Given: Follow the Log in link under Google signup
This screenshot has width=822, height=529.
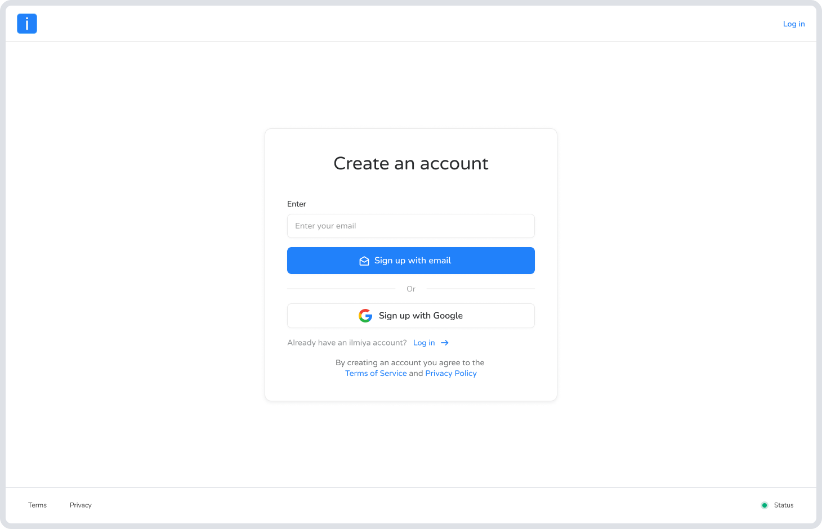Looking at the screenshot, I should 424,343.
